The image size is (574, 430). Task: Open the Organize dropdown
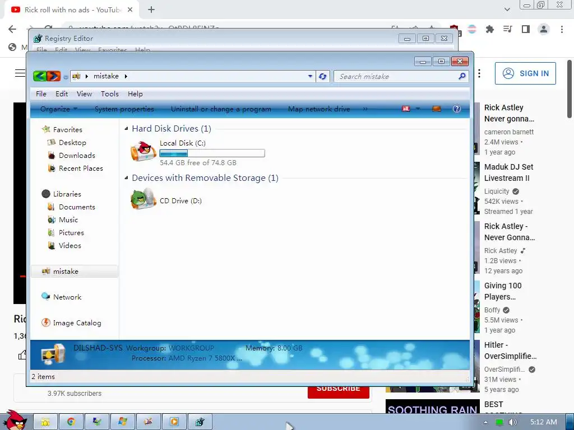click(x=58, y=109)
